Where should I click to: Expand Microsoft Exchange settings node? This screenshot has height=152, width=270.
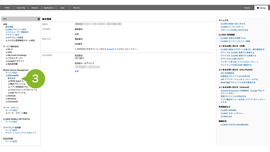click(7, 55)
